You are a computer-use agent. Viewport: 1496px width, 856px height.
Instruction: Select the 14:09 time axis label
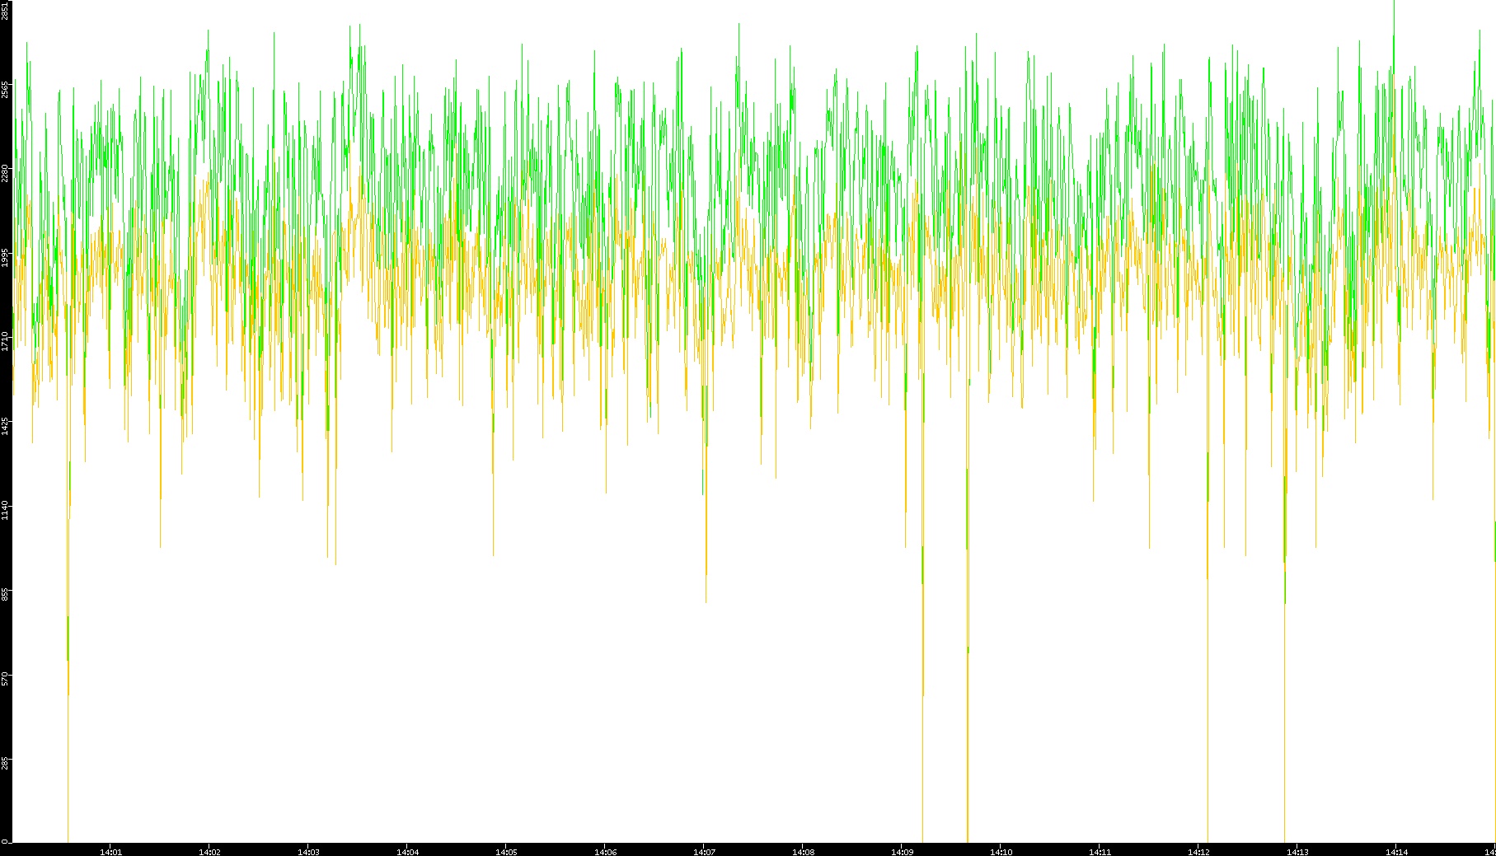pos(902,852)
